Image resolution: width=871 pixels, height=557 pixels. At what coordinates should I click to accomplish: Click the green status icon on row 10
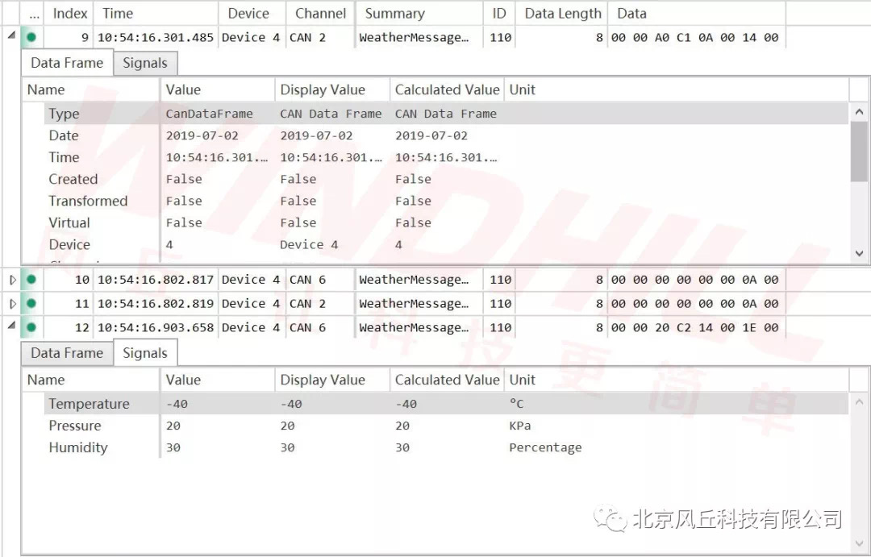[31, 280]
